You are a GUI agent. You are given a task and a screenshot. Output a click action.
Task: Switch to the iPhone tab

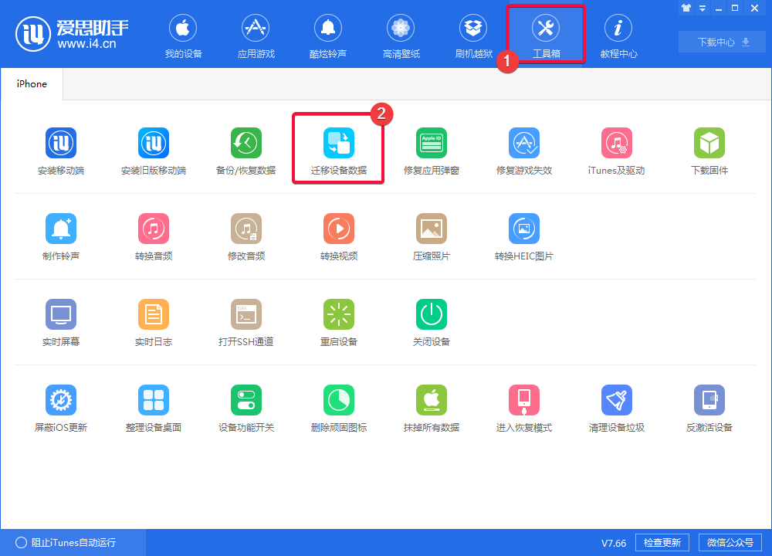(31, 83)
